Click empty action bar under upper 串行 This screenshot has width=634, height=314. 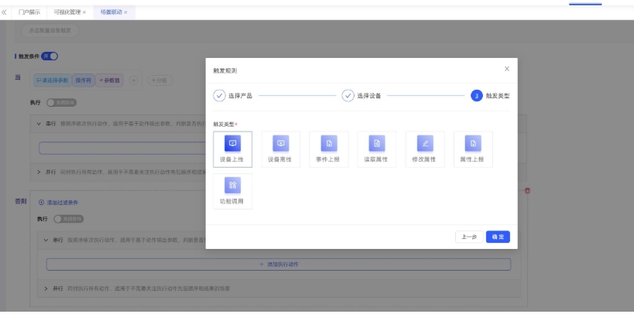pos(122,148)
